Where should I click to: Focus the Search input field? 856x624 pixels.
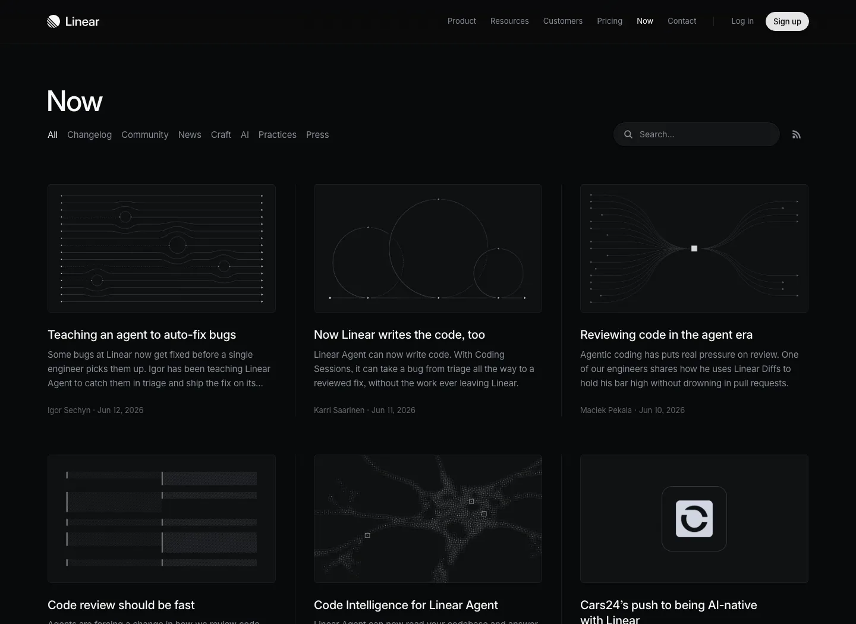click(x=697, y=134)
